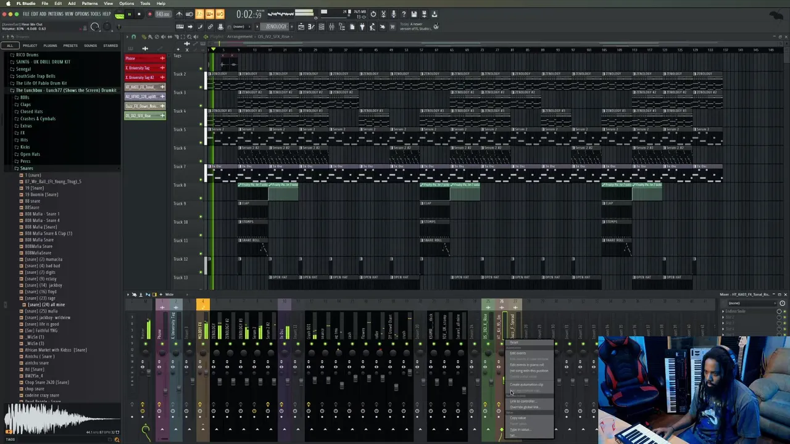Click the help question mark icon

click(x=404, y=14)
